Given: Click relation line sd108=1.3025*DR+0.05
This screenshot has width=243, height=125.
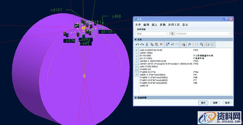Looking at the screenshot, I should click(153, 61).
